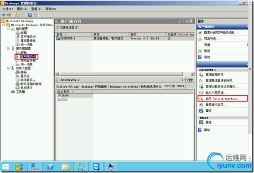The width and height of the screenshot is (254, 173).
Task: Click the actions pane vertical scrollbar down arrow
Action: click(250, 158)
